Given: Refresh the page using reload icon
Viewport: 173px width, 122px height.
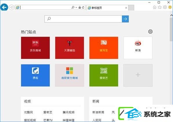Looking at the screenshot, I should click(83, 8).
